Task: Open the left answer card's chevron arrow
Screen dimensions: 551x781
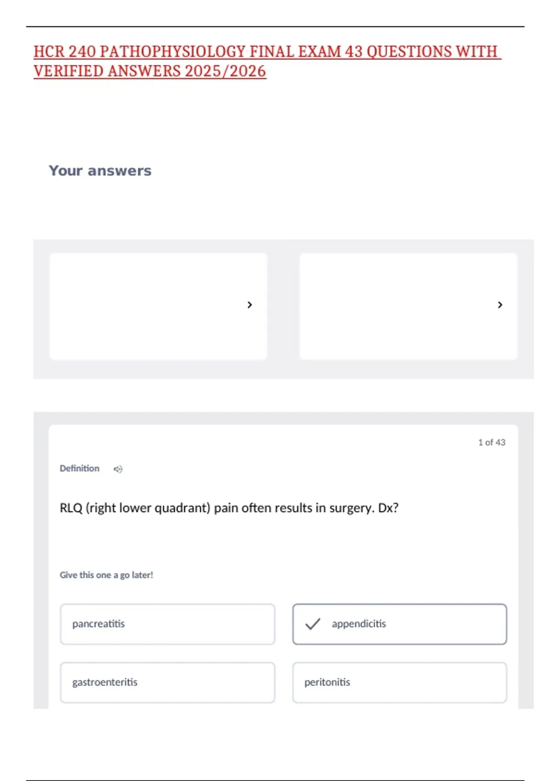Action: [x=249, y=305]
